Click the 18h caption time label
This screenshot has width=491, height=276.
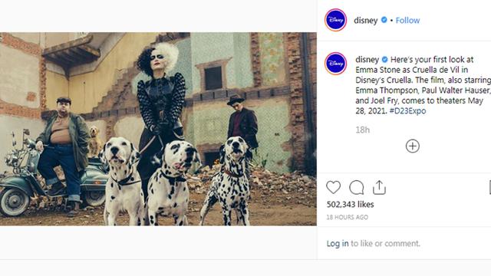click(x=362, y=130)
